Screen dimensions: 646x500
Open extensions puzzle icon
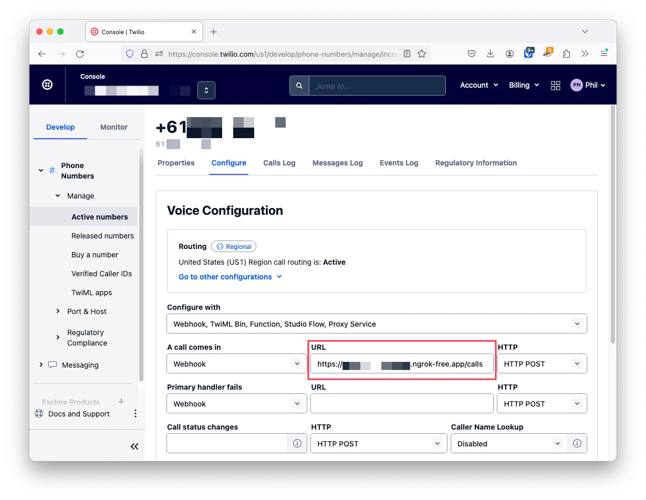pyautogui.click(x=566, y=54)
